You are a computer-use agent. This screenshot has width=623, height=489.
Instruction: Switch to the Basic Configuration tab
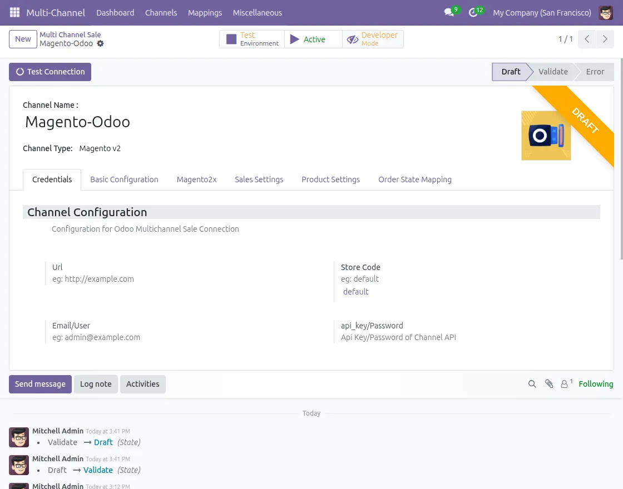point(124,179)
